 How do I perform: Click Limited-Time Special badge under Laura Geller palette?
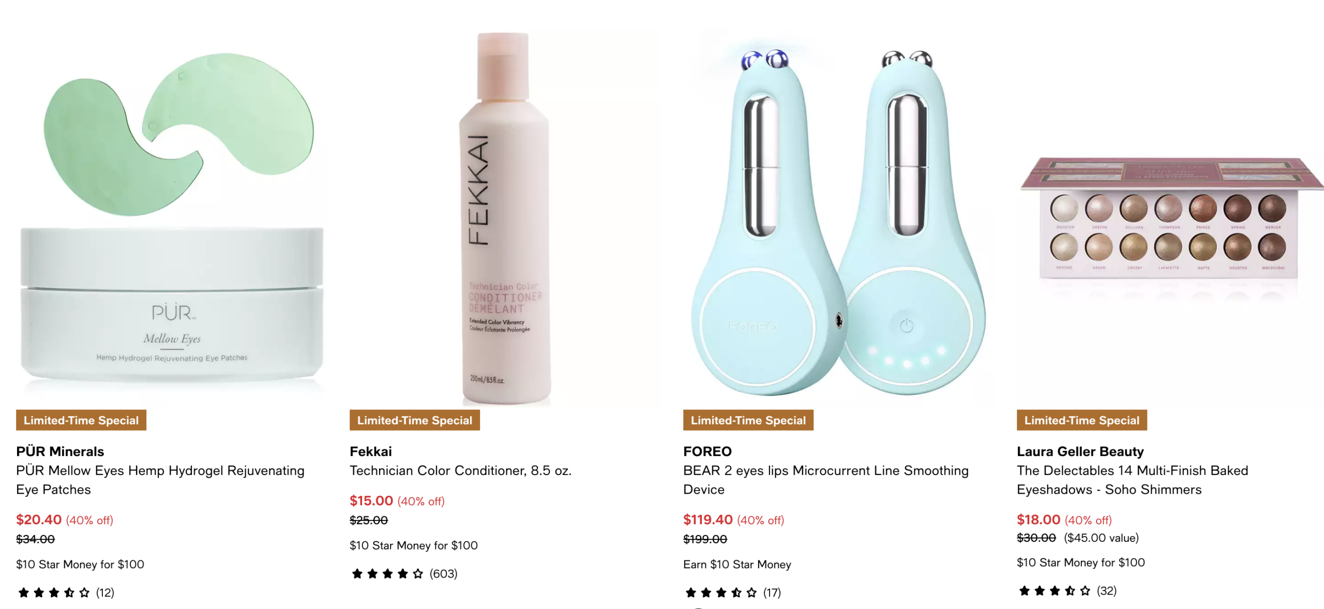(1081, 420)
